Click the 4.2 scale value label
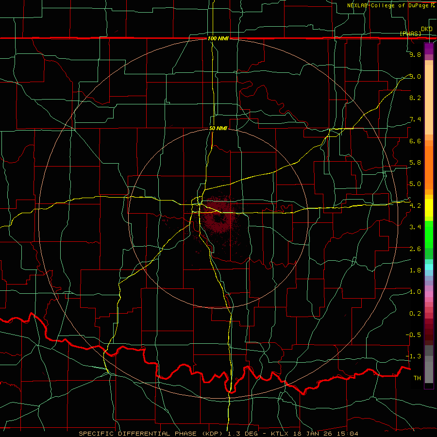The image size is (437, 437). coord(415,206)
